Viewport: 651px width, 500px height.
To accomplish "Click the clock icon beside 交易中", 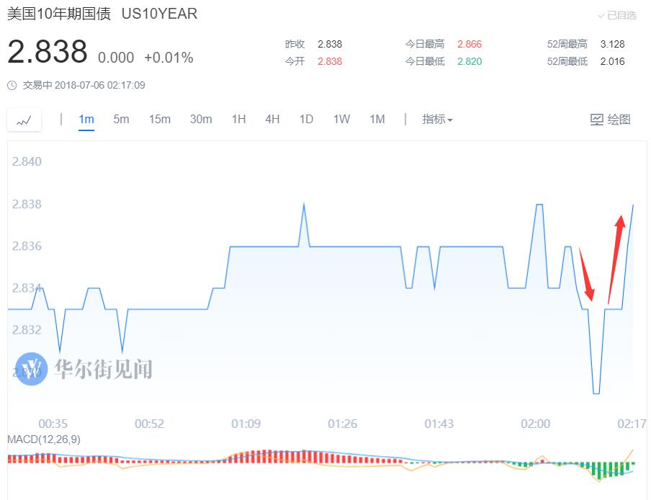I will click(12, 86).
